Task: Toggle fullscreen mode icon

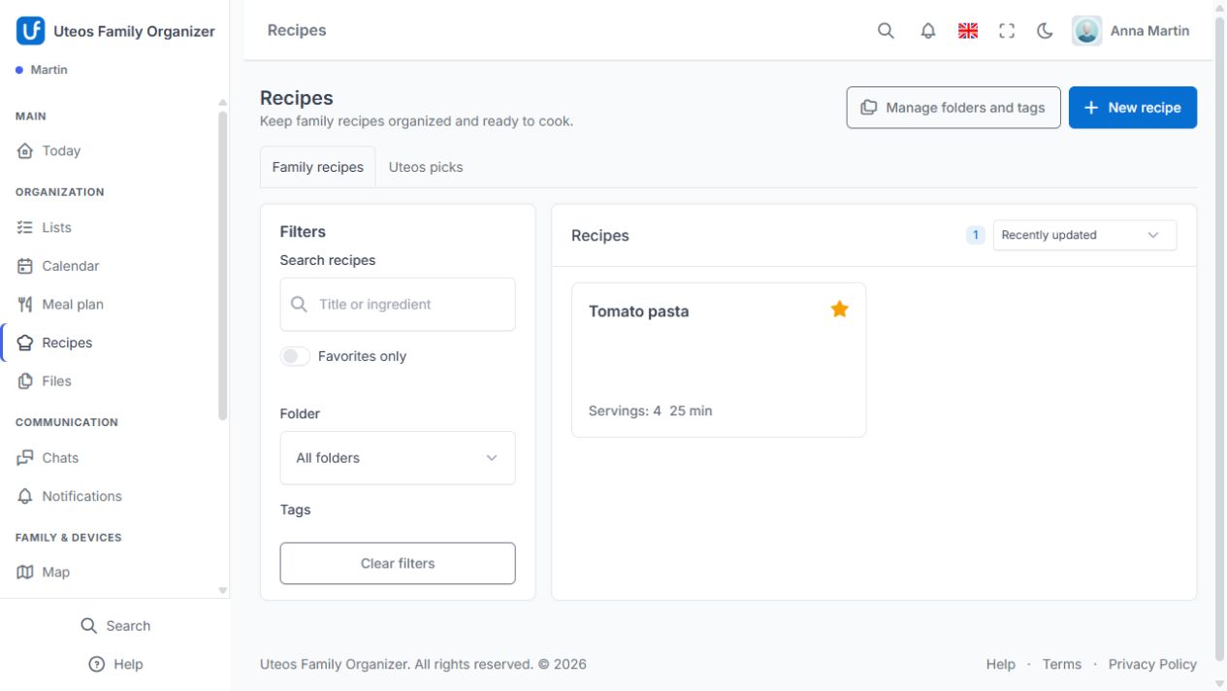Action: click(1007, 31)
